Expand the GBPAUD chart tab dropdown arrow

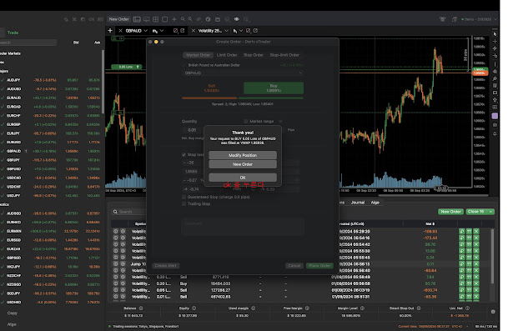pos(146,31)
